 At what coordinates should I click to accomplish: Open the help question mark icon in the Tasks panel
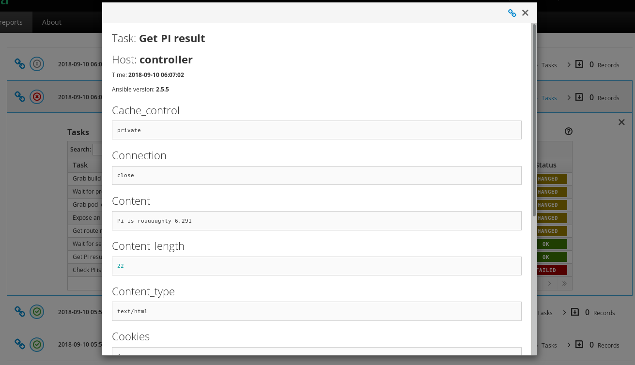(x=569, y=131)
